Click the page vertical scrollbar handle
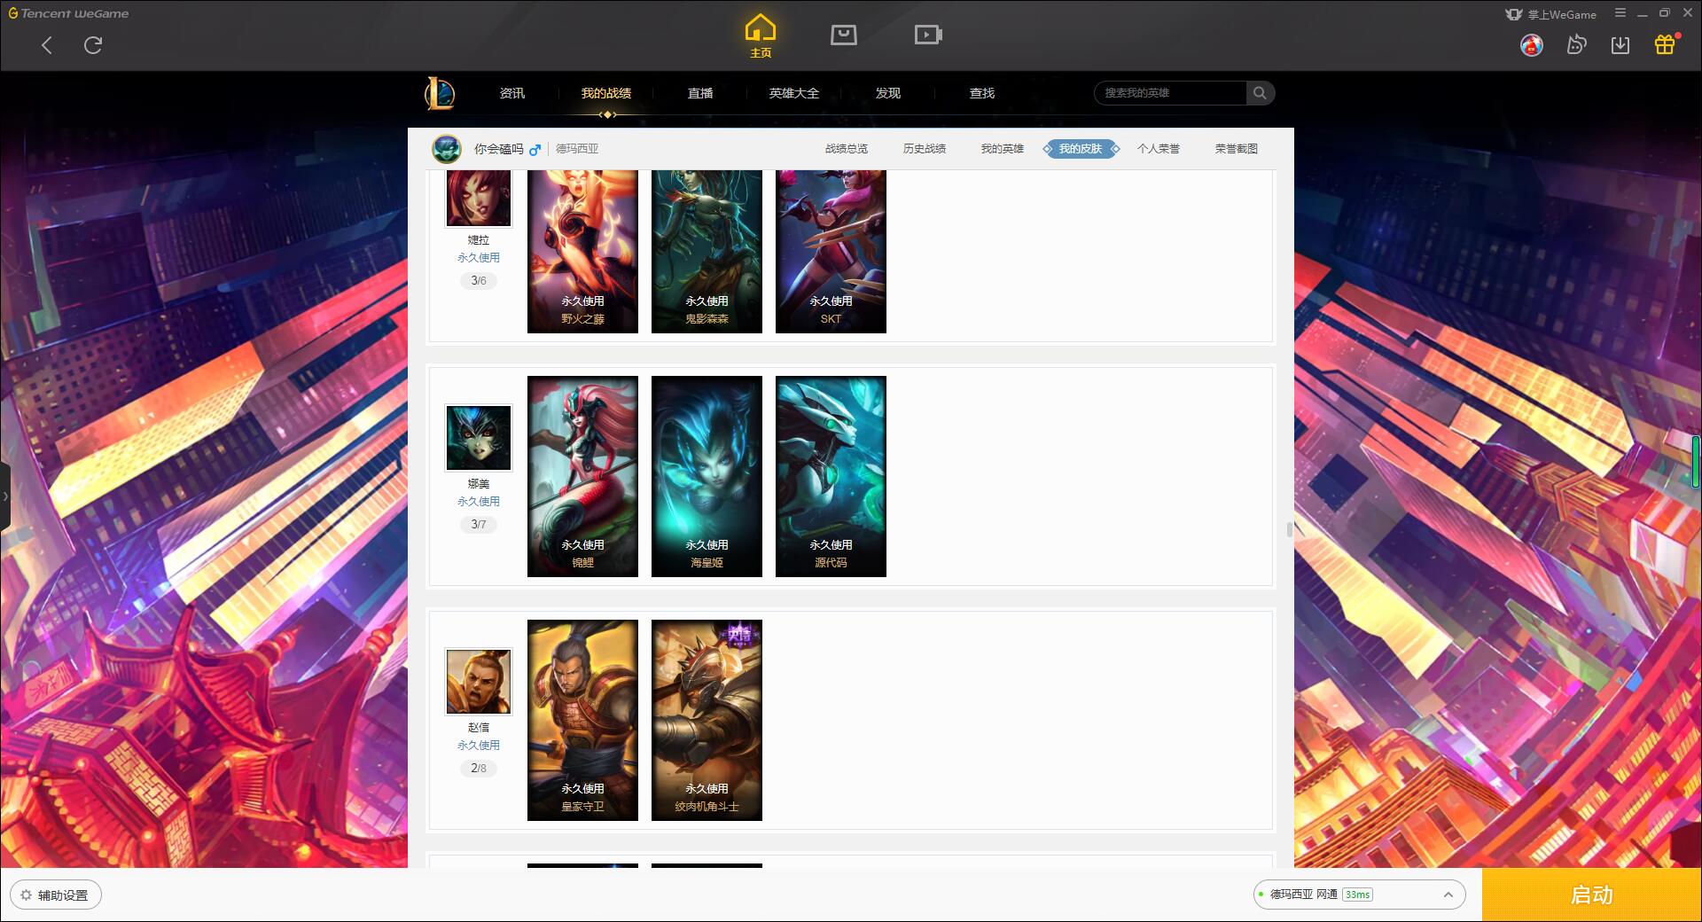The image size is (1702, 922). pyautogui.click(x=1290, y=529)
